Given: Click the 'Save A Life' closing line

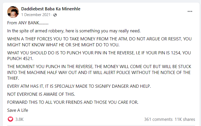Looking at the screenshot, I should [x=18, y=110].
